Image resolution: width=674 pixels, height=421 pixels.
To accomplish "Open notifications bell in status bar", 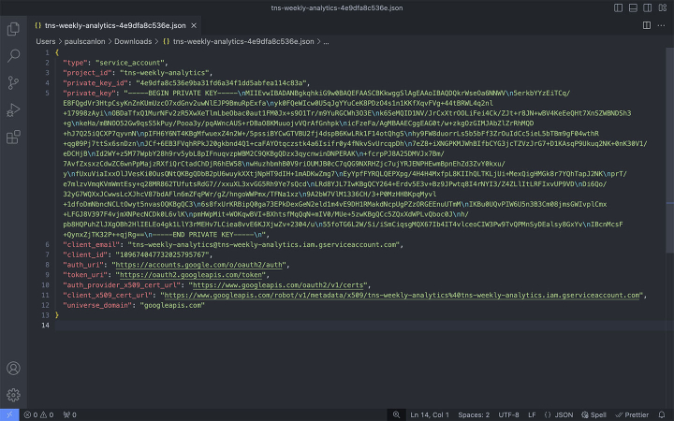I will coord(662,414).
